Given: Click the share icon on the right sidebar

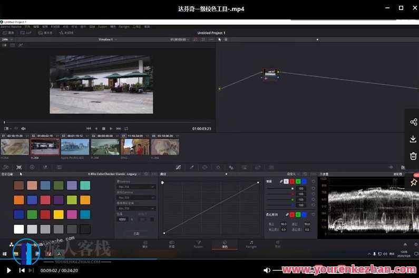Looking at the screenshot, I should click(x=413, y=122).
